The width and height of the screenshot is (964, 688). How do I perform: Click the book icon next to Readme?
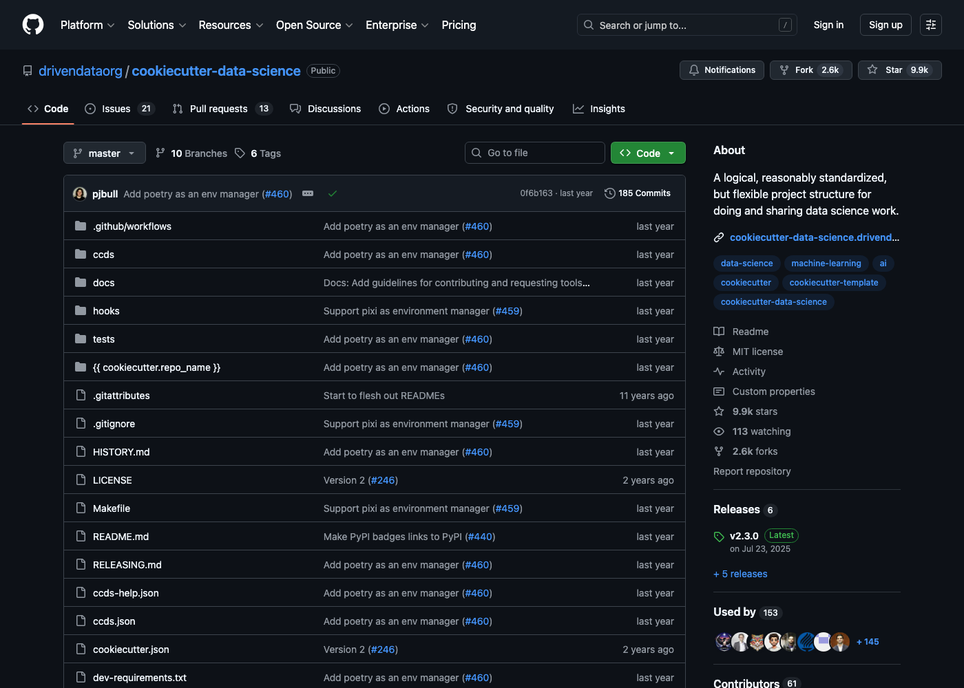pos(719,332)
